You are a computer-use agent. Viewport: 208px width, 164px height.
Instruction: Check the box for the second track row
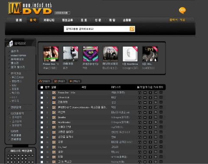(x=42, y=97)
